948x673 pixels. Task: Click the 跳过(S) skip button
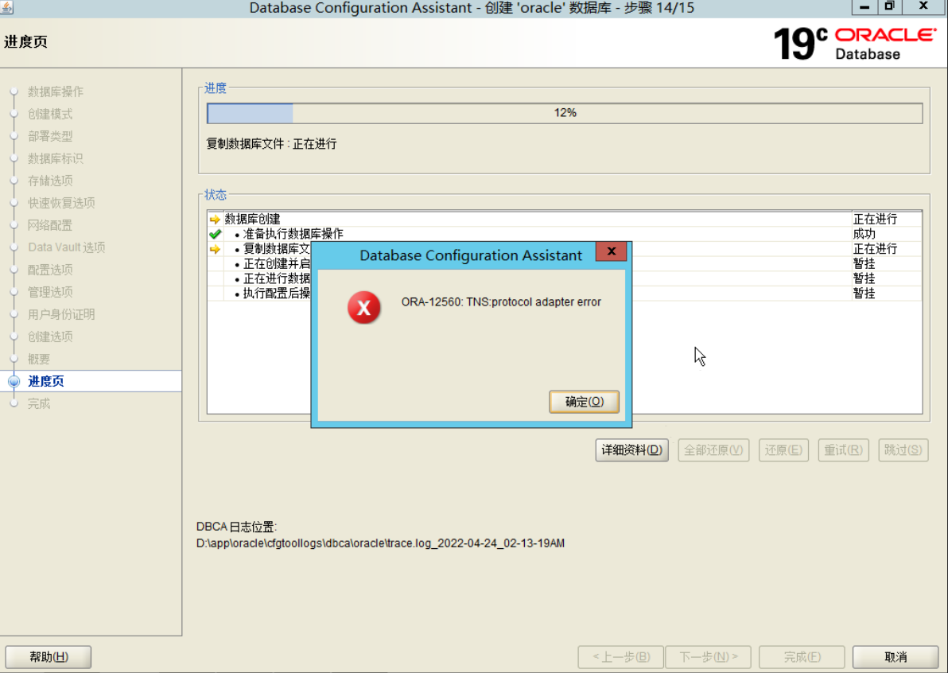click(x=903, y=450)
